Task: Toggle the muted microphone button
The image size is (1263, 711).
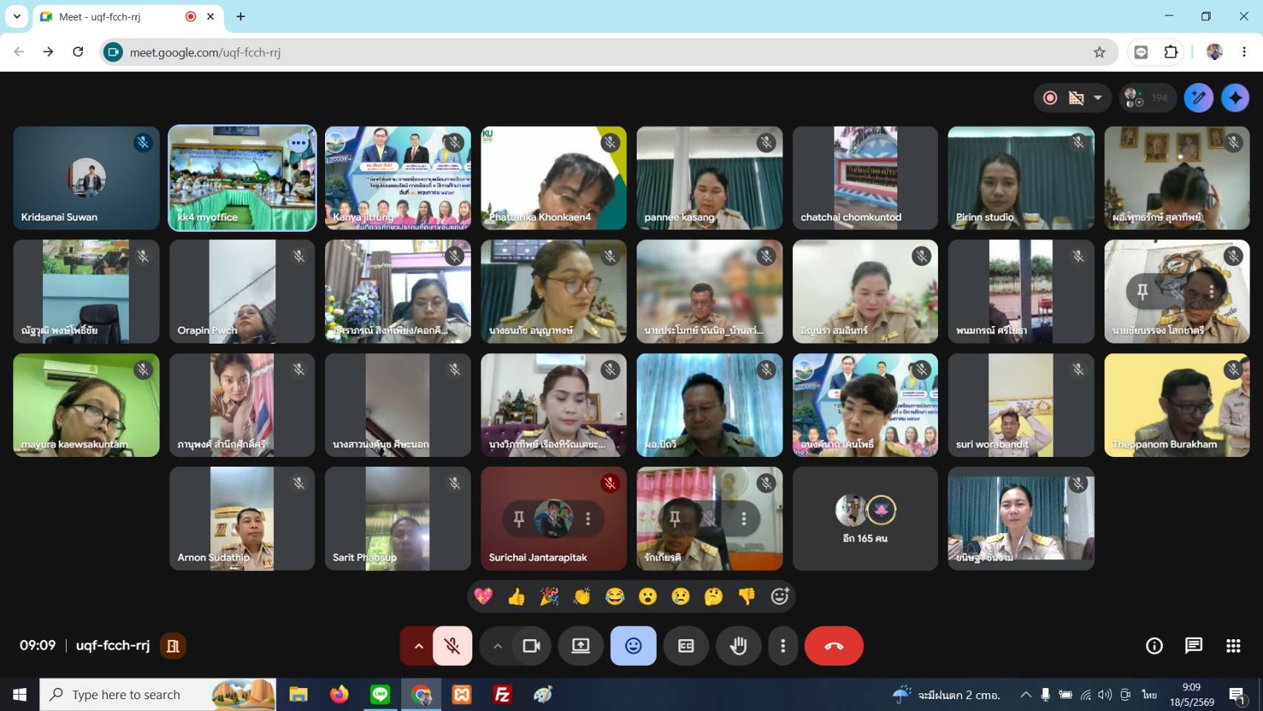Action: point(452,646)
